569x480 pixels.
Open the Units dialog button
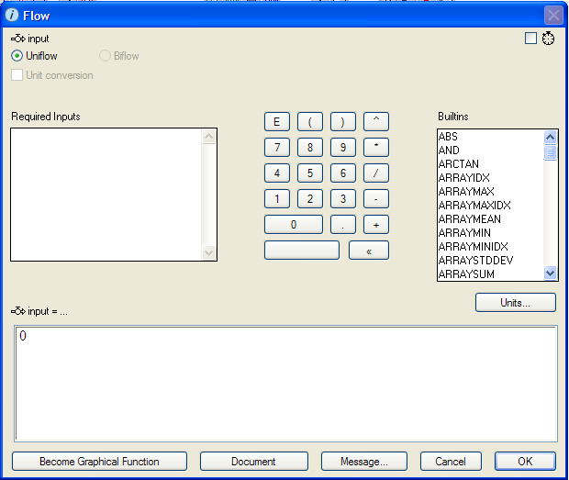pos(515,303)
